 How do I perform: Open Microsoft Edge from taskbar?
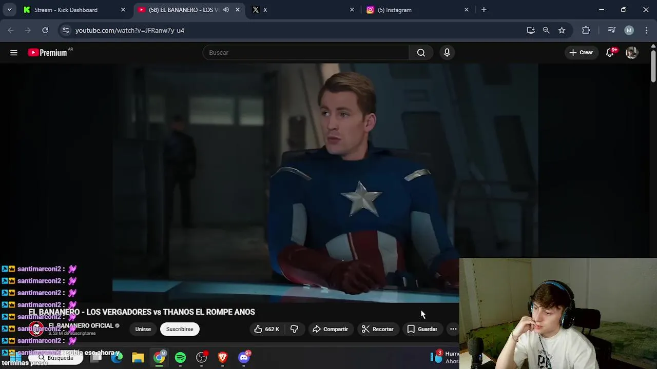[117, 358]
